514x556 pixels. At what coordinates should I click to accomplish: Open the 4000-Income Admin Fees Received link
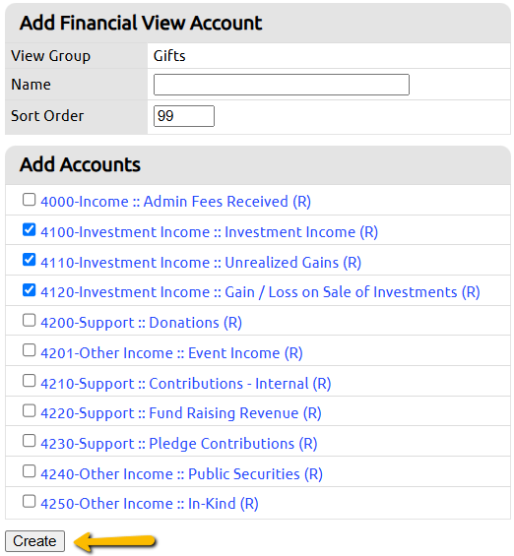click(175, 202)
